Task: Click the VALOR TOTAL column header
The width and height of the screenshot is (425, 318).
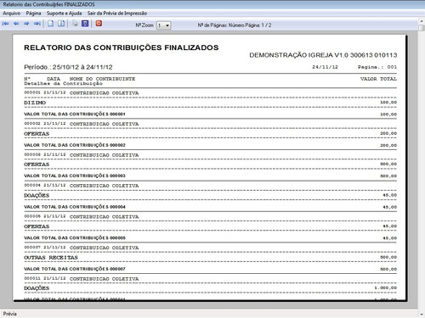Action: [378, 79]
